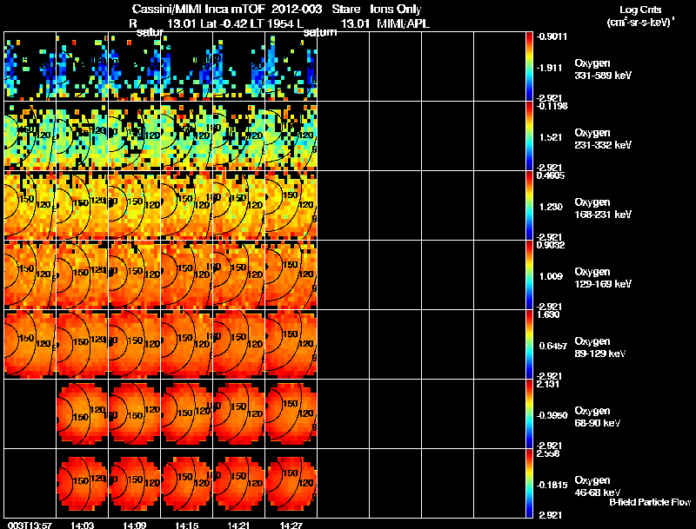The height and width of the screenshot is (529, 696).
Task: Select the 'MIMI/APL' header text
Action: (403, 23)
